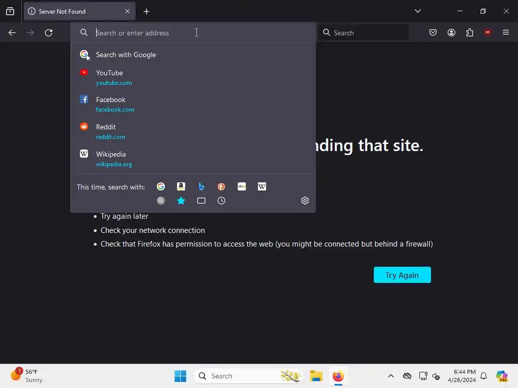This screenshot has width=518, height=388.
Task: Close the Server Not Found tab
Action: (127, 11)
